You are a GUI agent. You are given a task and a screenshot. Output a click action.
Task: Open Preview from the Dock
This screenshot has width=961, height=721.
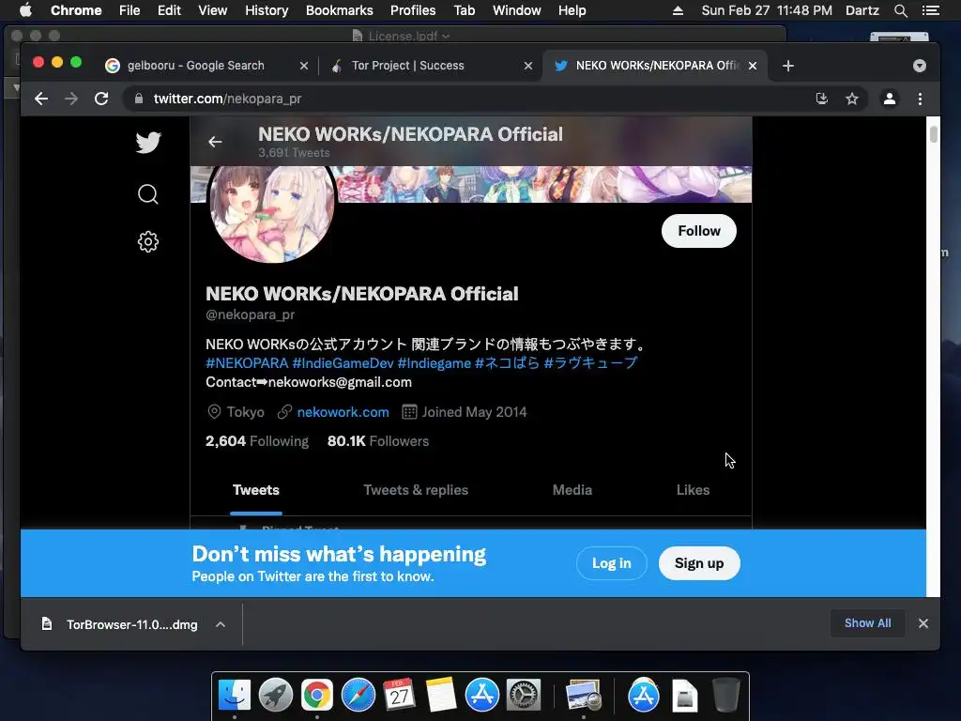[x=583, y=695]
